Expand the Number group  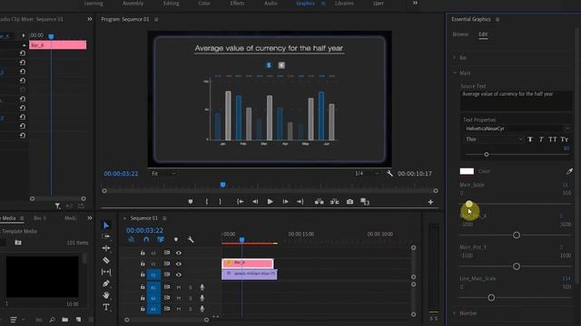[455, 313]
